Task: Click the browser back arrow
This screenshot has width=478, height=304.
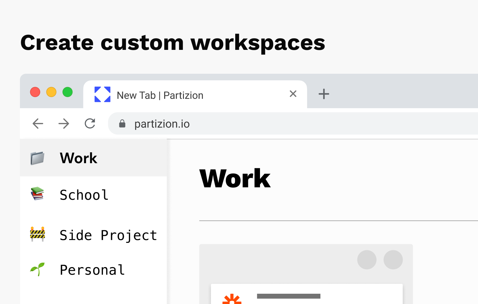Action: (x=38, y=124)
